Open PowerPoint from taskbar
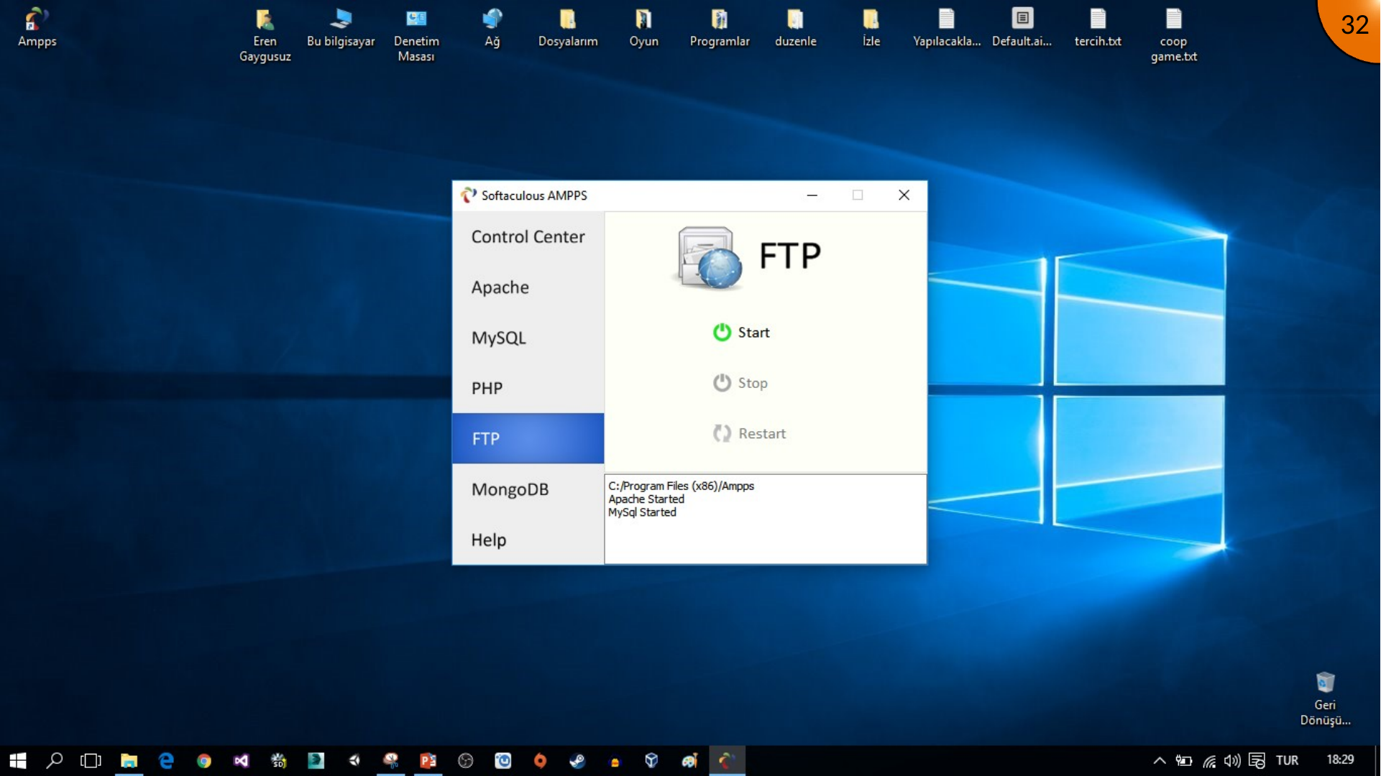The image size is (1381, 776). tap(428, 760)
